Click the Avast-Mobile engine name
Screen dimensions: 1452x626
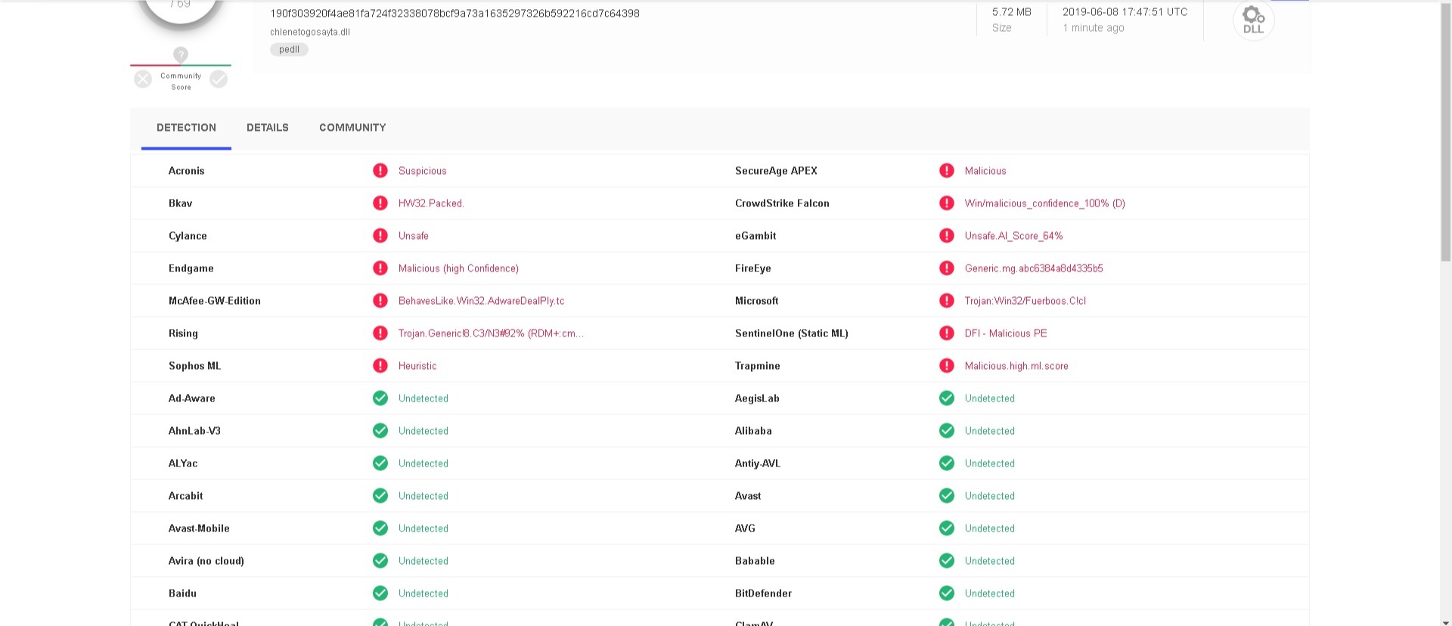(199, 528)
